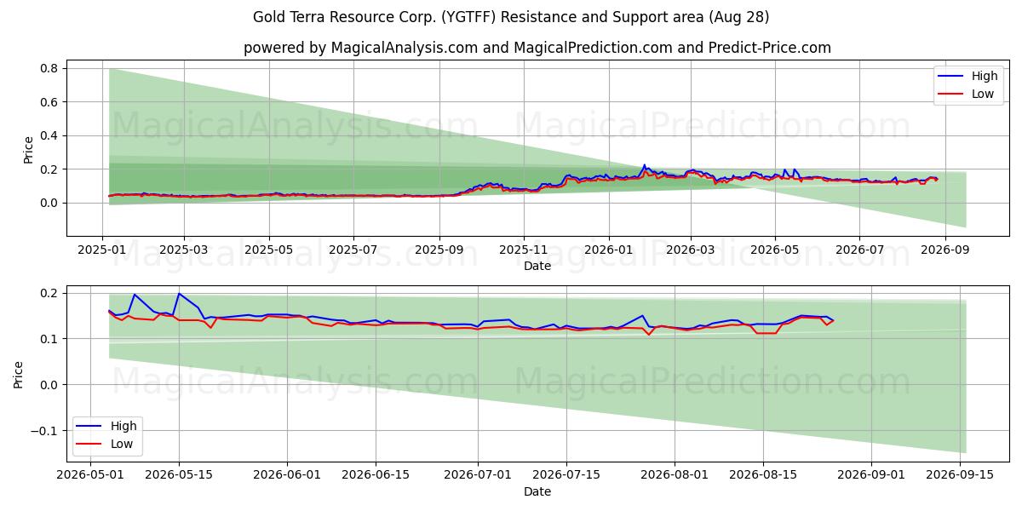The image size is (1022, 511).
Task: Click the '2025-05' x-axis label
Action: click(269, 250)
